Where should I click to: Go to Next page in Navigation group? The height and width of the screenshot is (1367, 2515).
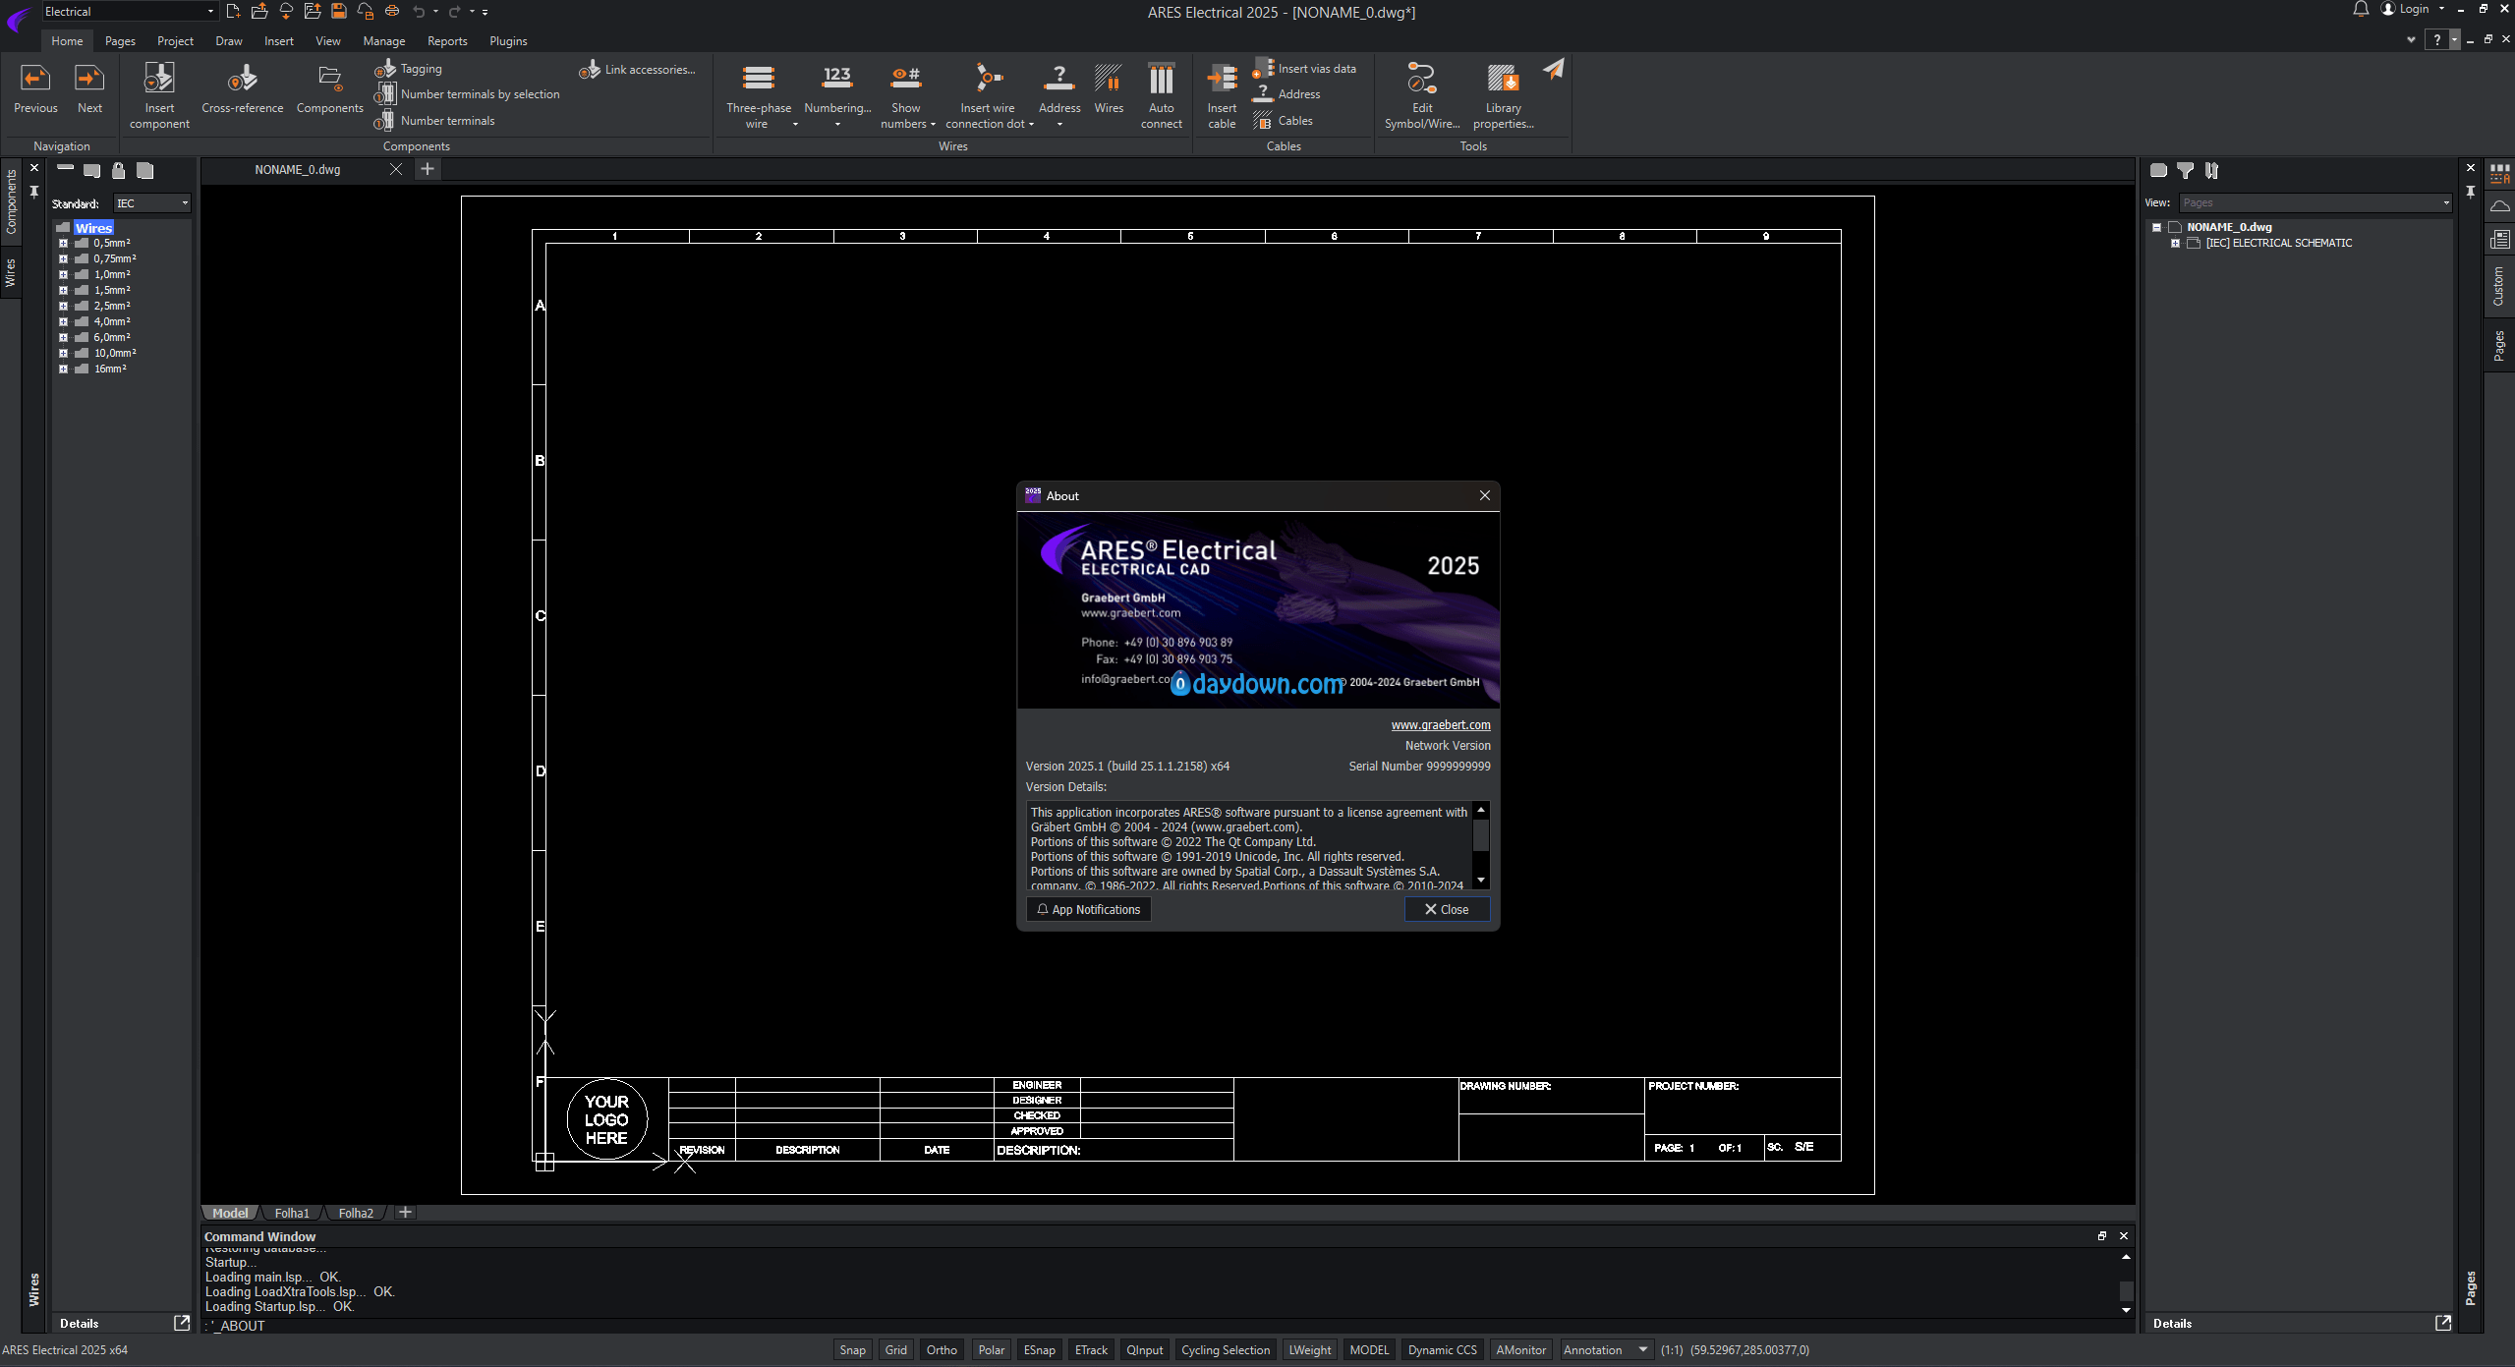click(89, 88)
